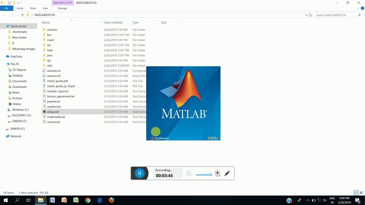Open WhatsApp Images in navigation pane
Screen dimensions: 365x205
point(24,49)
